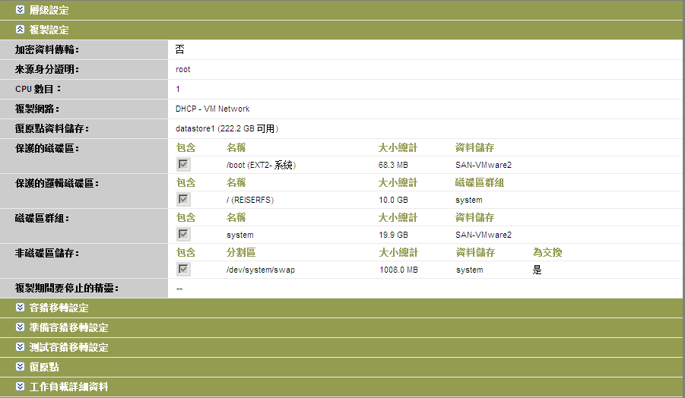Screen dimensions: 685x398
Task: Click the 測試容錯移轉設定 header title
Action: 68,347
